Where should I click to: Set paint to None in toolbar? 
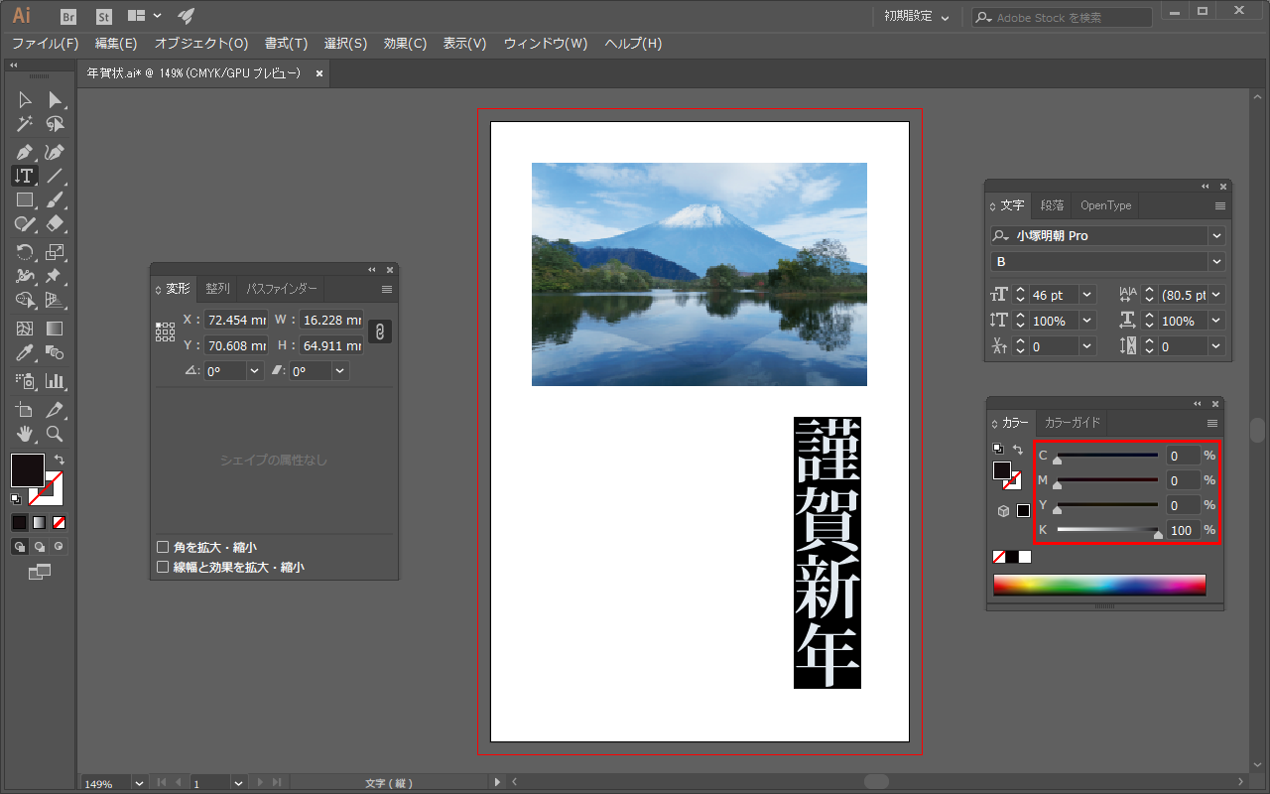[x=59, y=522]
